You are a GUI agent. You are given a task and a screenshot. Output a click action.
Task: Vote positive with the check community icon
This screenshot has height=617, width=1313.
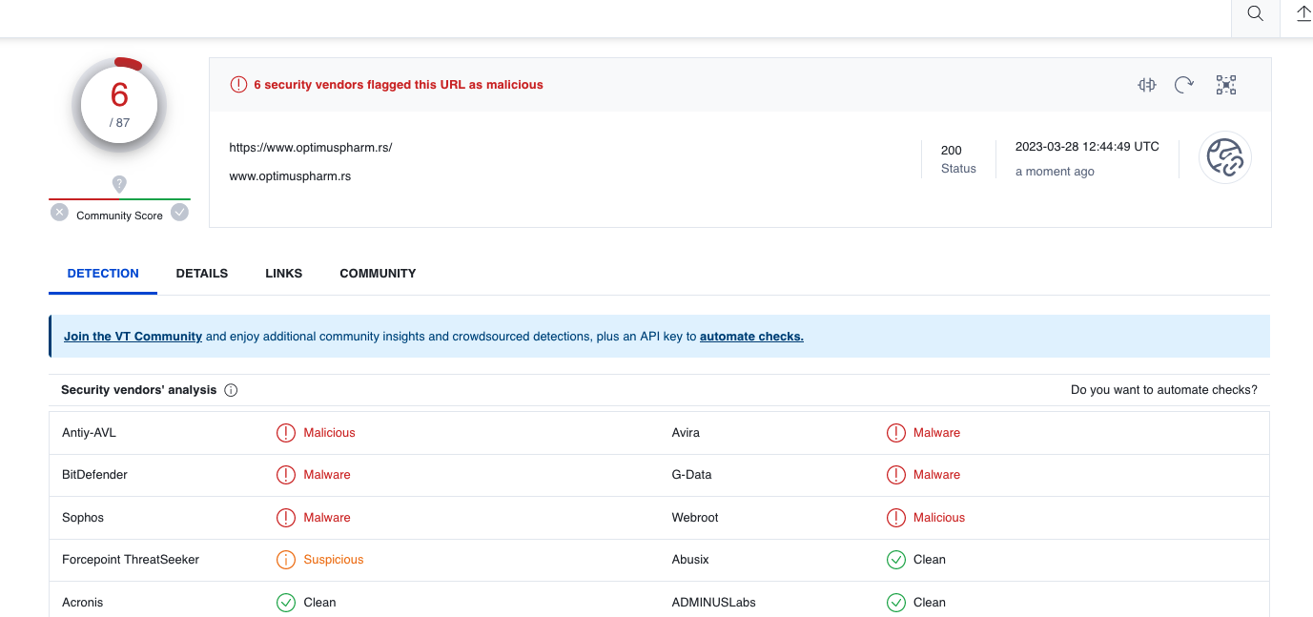coord(179,213)
